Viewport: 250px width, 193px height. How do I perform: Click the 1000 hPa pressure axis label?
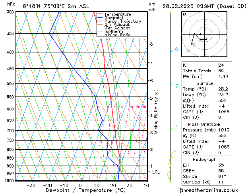[x=9, y=181]
